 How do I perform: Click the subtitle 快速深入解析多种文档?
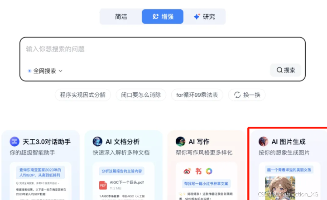pos(121,152)
